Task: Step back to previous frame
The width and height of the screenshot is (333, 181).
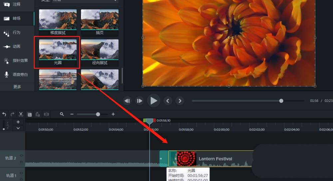Action: tap(127, 101)
